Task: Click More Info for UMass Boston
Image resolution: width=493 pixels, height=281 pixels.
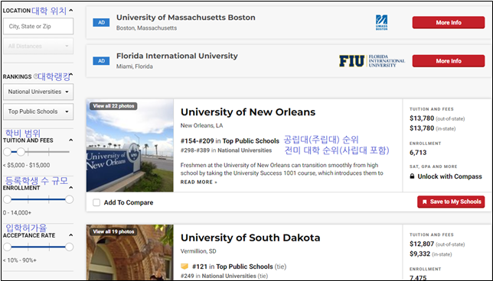Action: tap(449, 23)
